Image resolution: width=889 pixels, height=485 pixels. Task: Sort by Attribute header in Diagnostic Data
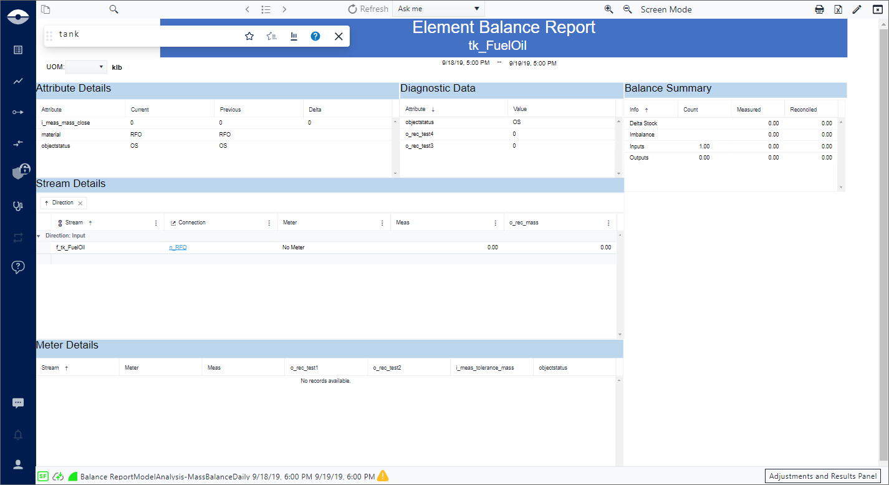click(415, 109)
